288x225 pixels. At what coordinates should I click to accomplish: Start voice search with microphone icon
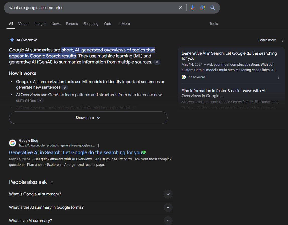click(x=192, y=8)
